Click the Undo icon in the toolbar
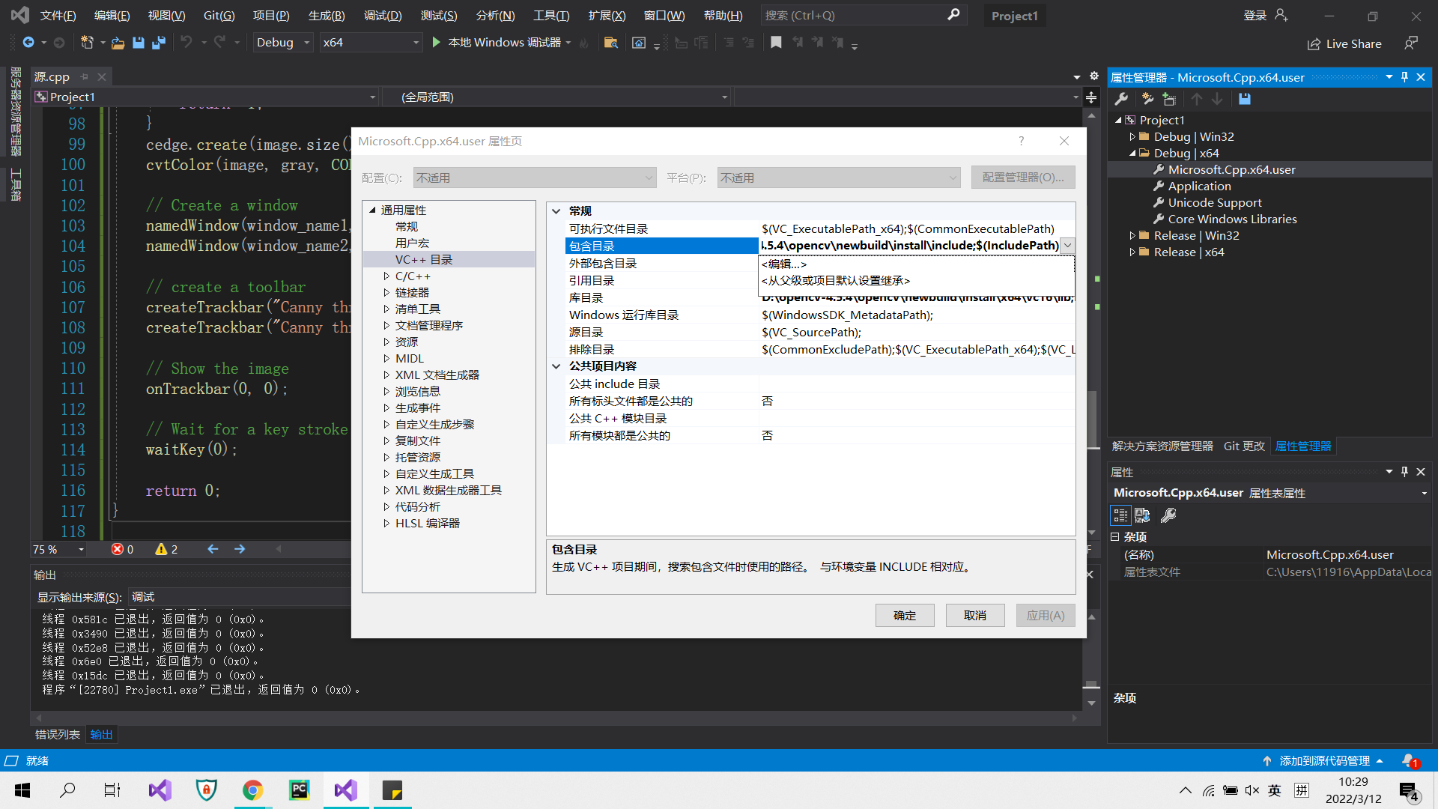The height and width of the screenshot is (809, 1438). pyautogui.click(x=188, y=43)
